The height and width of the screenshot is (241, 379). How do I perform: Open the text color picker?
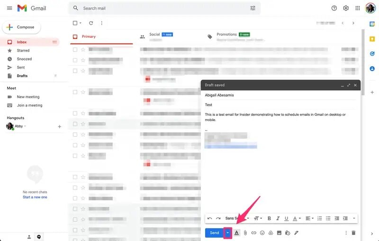(297, 219)
